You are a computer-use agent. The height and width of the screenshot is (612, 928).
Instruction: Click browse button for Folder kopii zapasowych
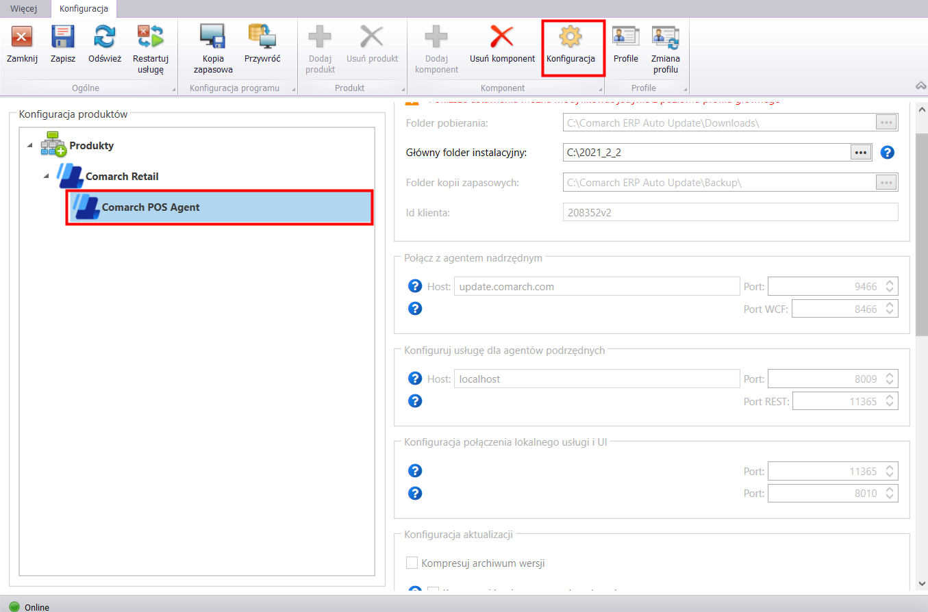click(x=887, y=182)
